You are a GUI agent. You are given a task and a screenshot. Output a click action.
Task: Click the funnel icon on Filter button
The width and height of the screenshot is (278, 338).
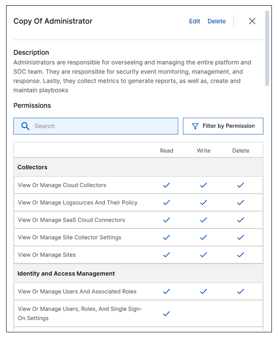[x=195, y=126]
